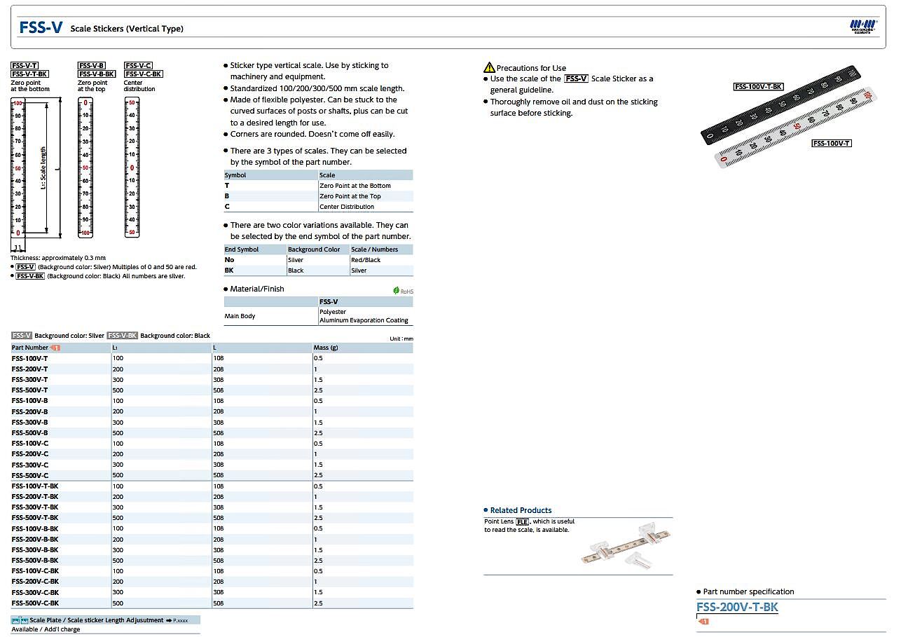Select the FSS-V-B-BK boxed label above the diagram
The height and width of the screenshot is (637, 901).
pos(97,74)
